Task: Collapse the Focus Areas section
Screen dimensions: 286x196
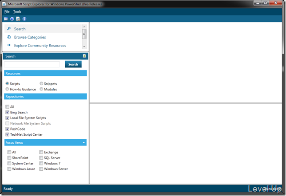Action: [x=84, y=142]
